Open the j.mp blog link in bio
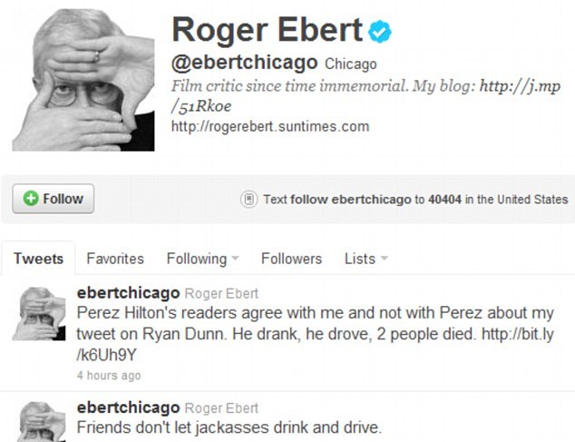This screenshot has width=575, height=442. (366, 96)
